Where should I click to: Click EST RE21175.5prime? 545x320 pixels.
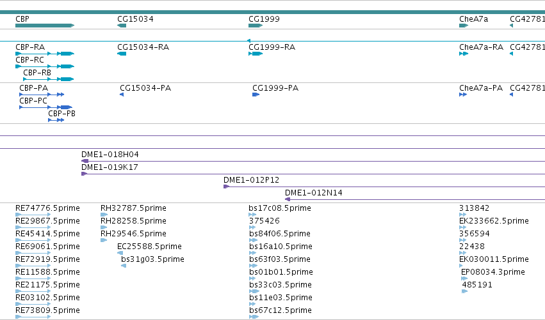pyautogui.click(x=47, y=286)
